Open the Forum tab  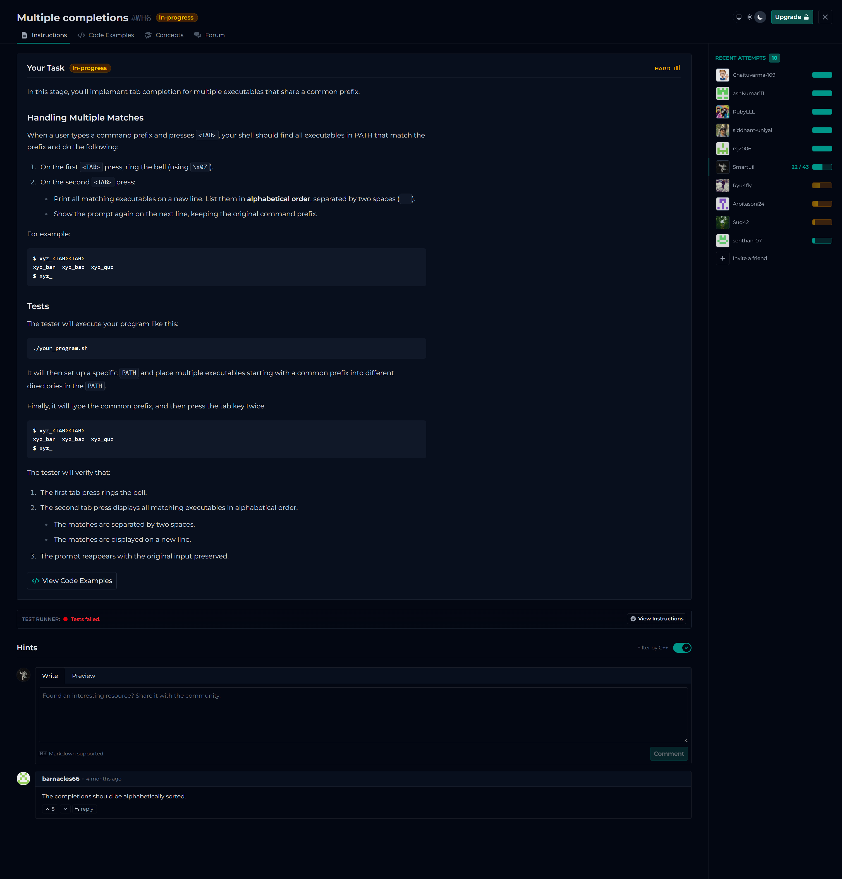210,35
